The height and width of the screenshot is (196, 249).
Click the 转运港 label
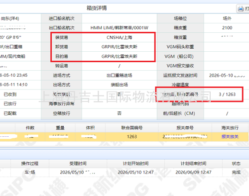point(62,66)
